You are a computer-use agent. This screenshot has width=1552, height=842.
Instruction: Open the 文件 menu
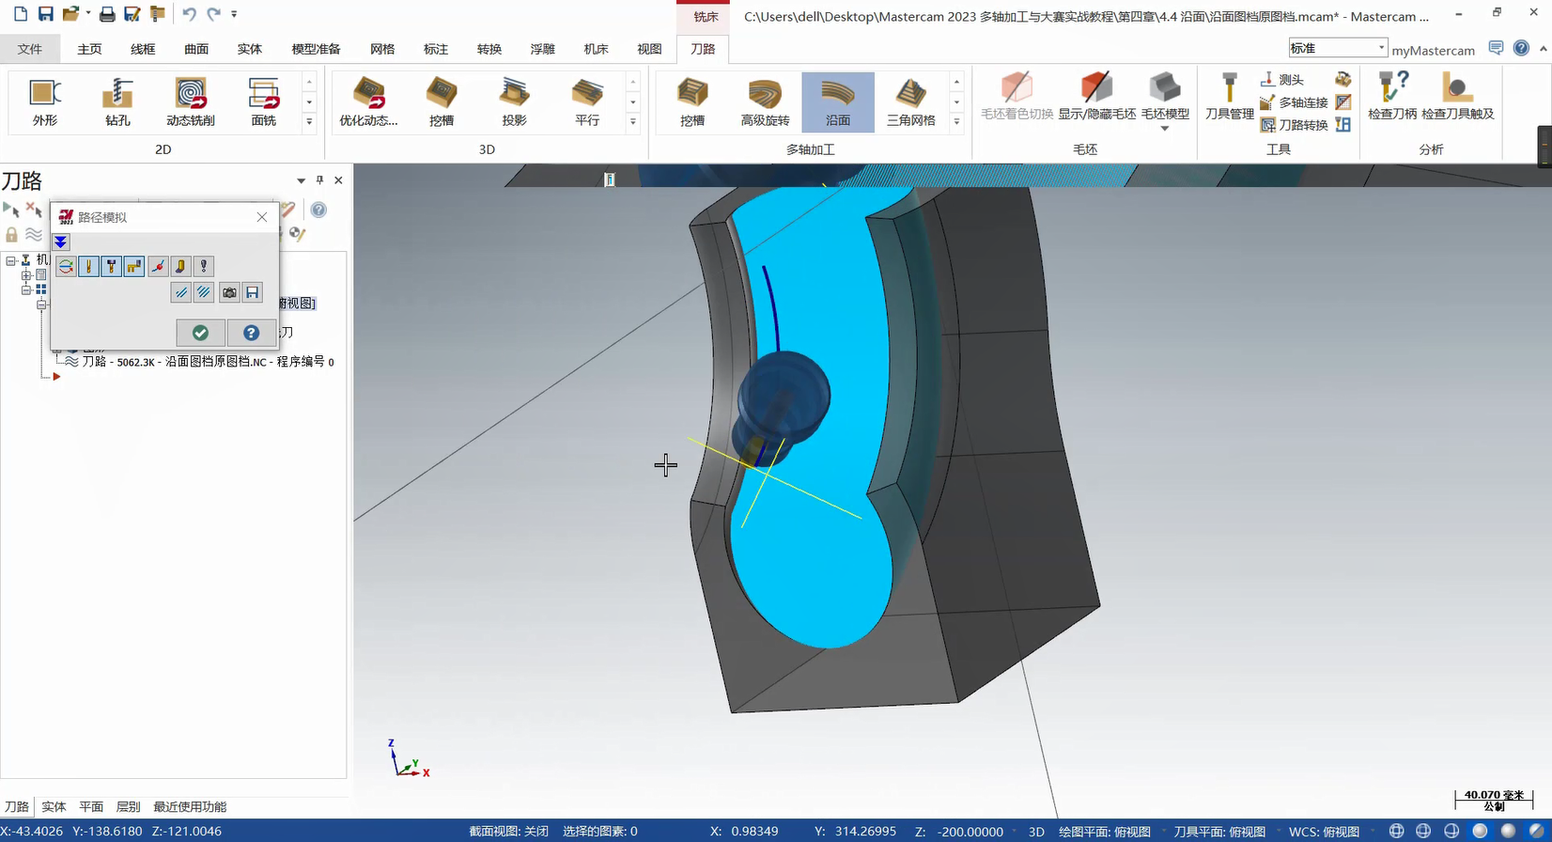click(x=30, y=49)
